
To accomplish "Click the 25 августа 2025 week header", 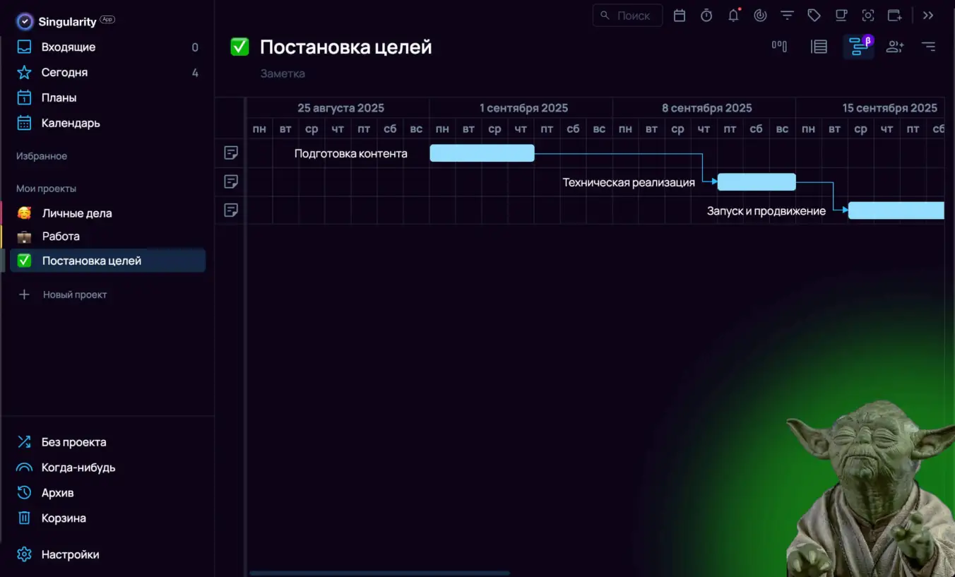I will coord(340,108).
